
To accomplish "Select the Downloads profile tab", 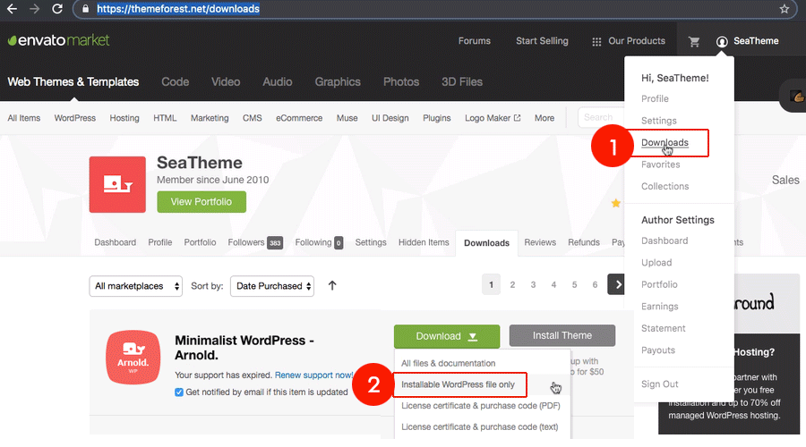I will click(487, 243).
